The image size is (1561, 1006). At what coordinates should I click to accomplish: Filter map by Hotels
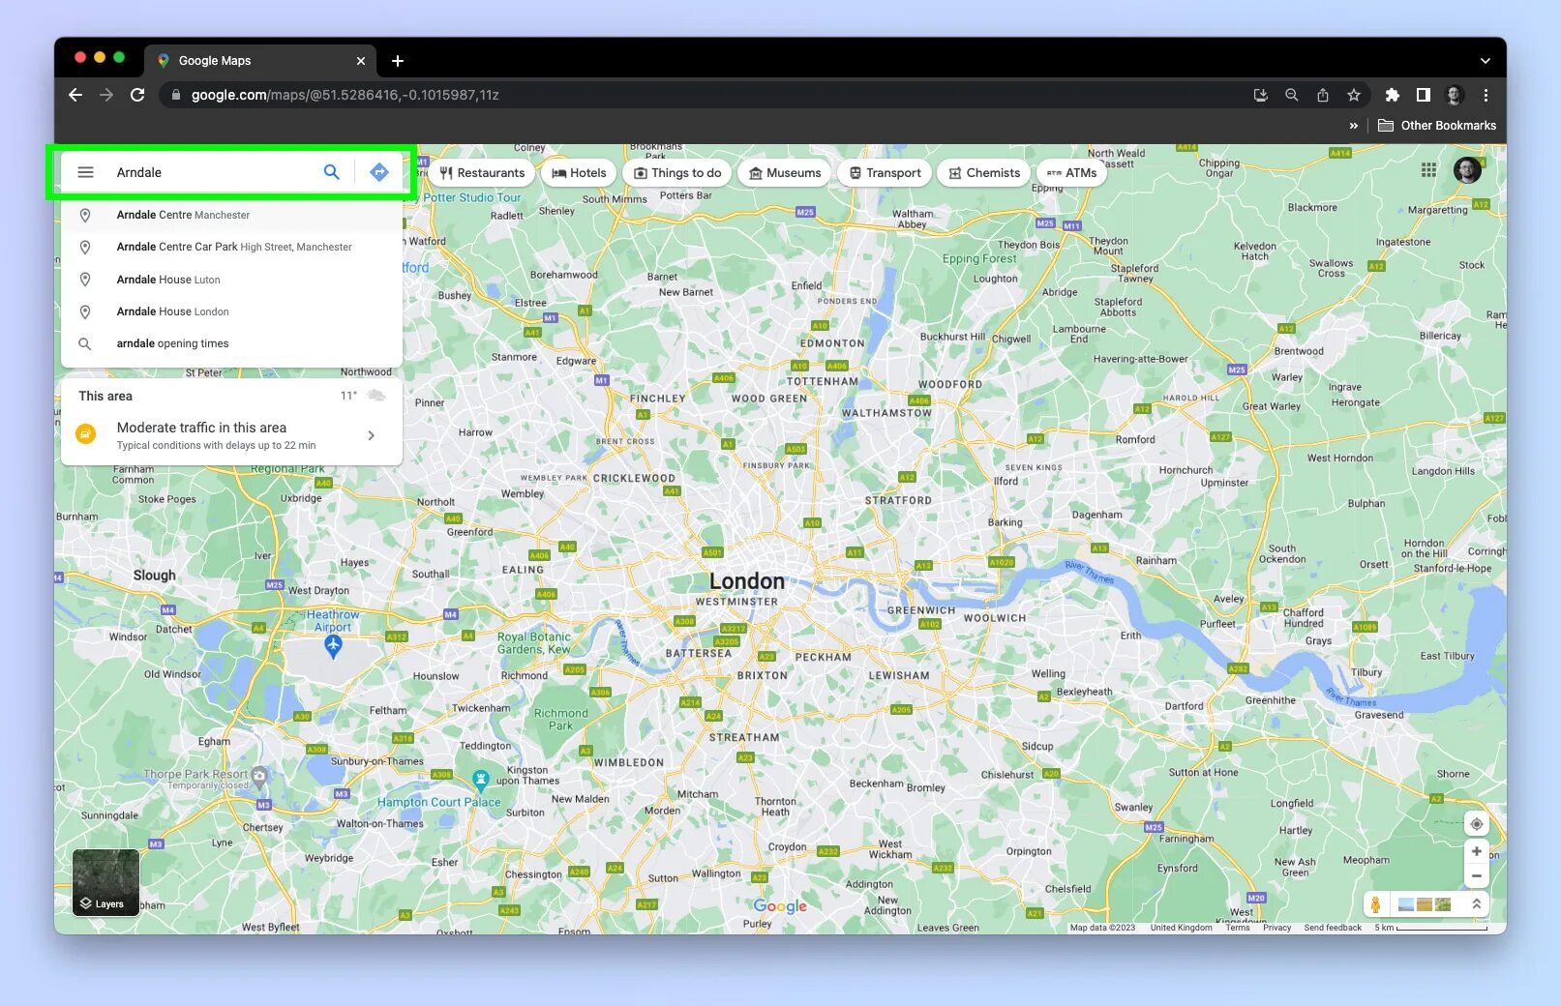(x=579, y=173)
